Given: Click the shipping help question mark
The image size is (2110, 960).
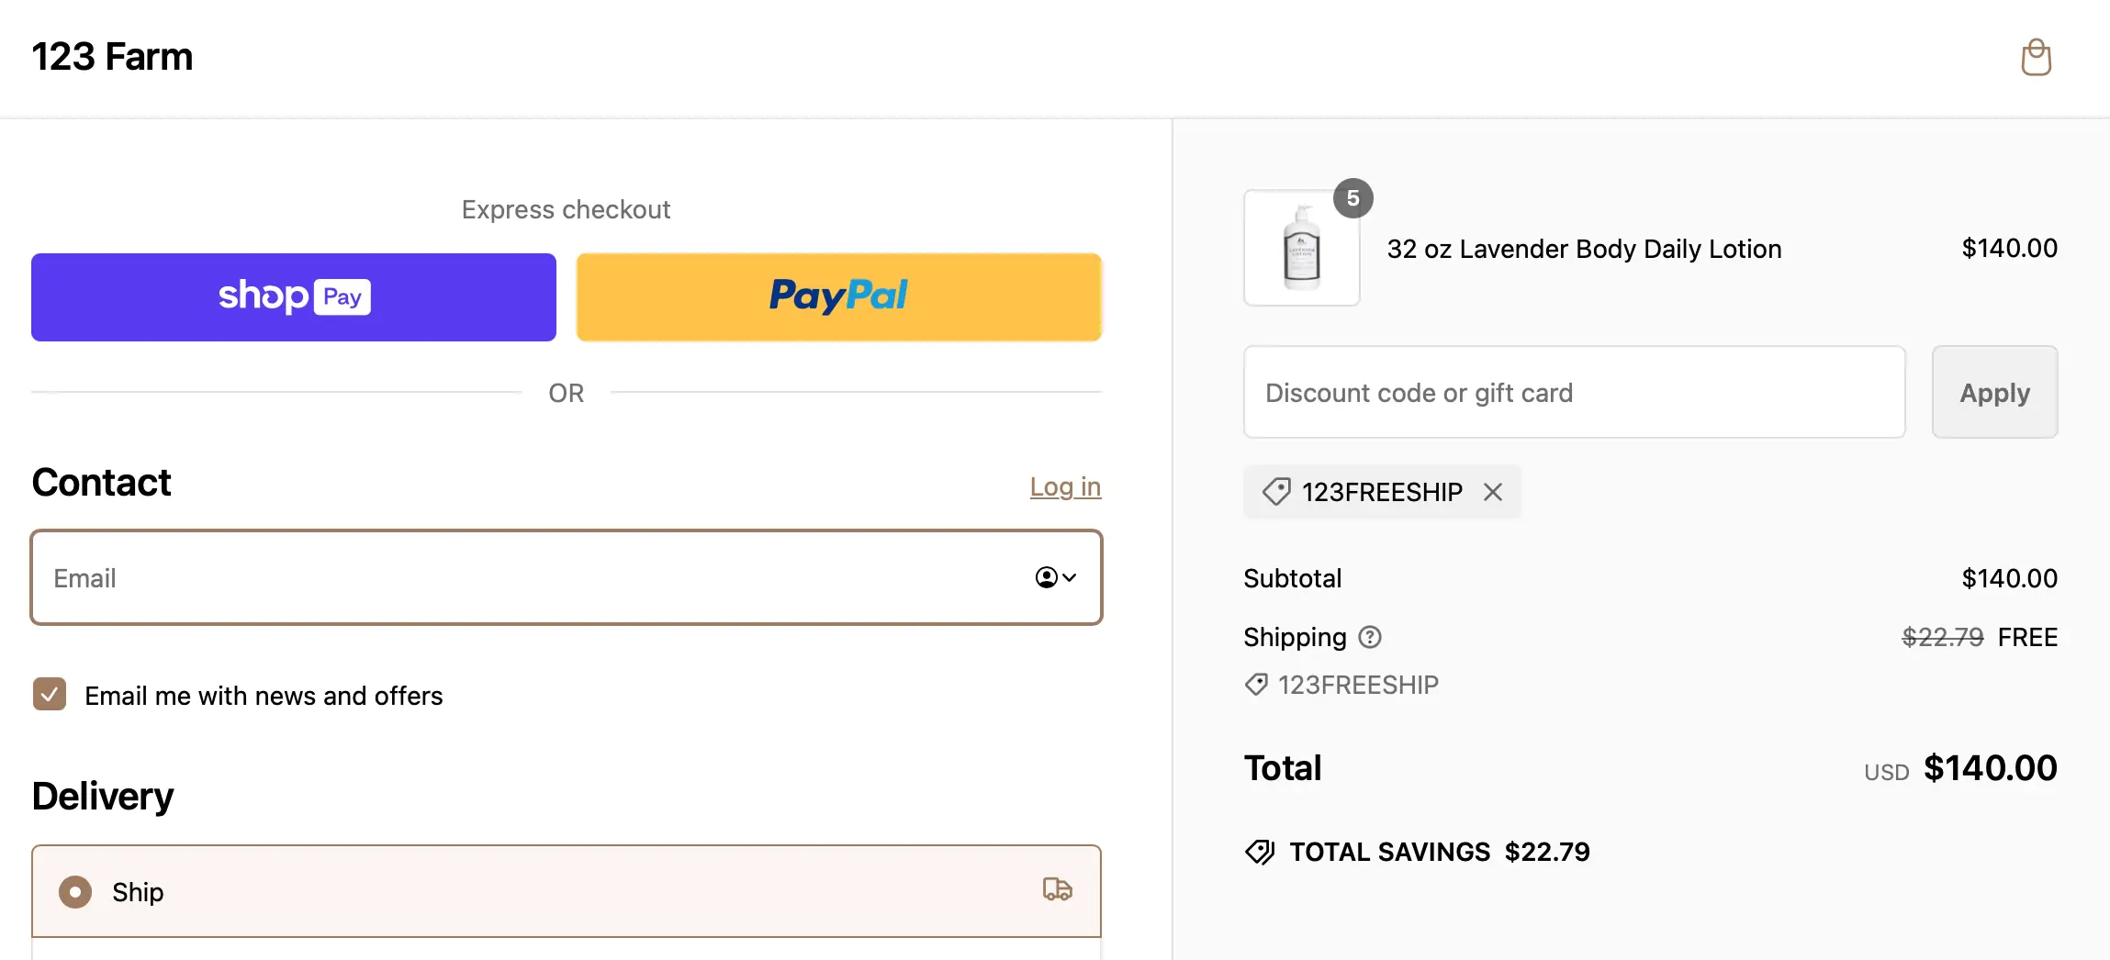Looking at the screenshot, I should click(x=1369, y=637).
